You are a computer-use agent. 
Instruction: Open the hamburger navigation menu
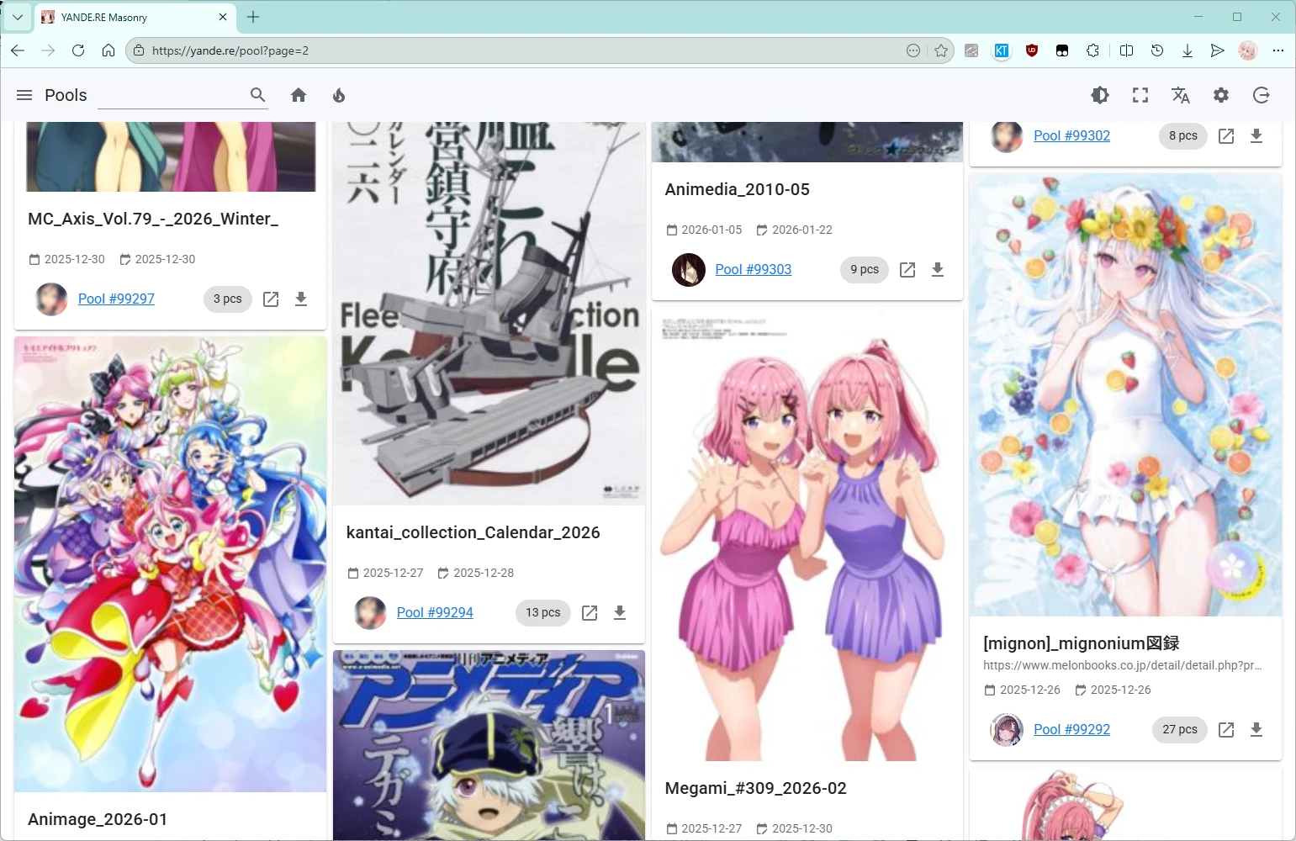click(24, 95)
